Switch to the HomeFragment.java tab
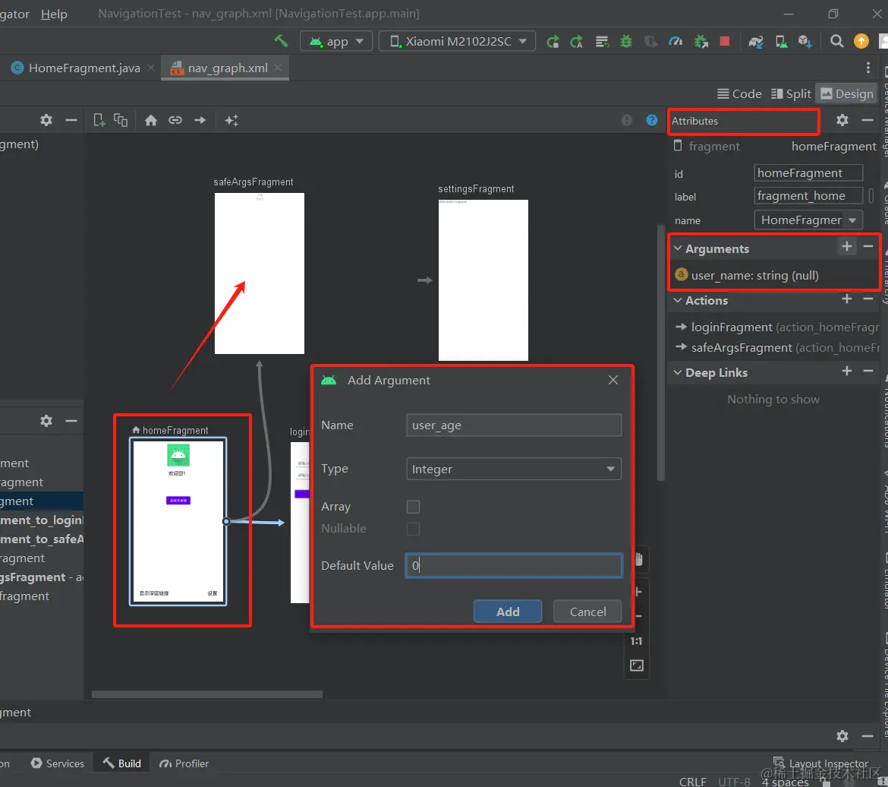Screen dimensions: 888x787 [83, 68]
